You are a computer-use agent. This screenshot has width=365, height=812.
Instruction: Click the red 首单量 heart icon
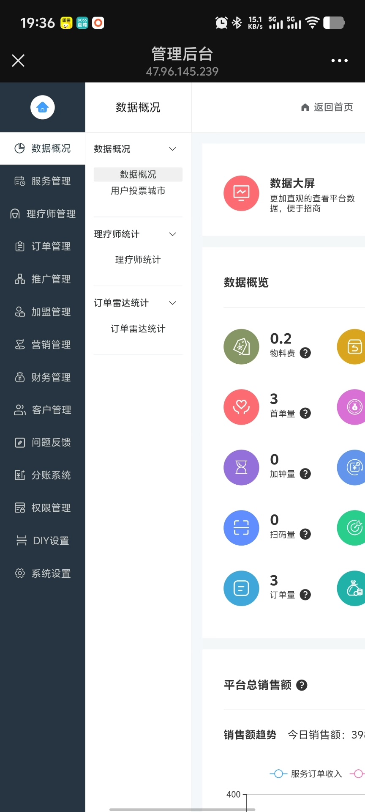(x=241, y=407)
